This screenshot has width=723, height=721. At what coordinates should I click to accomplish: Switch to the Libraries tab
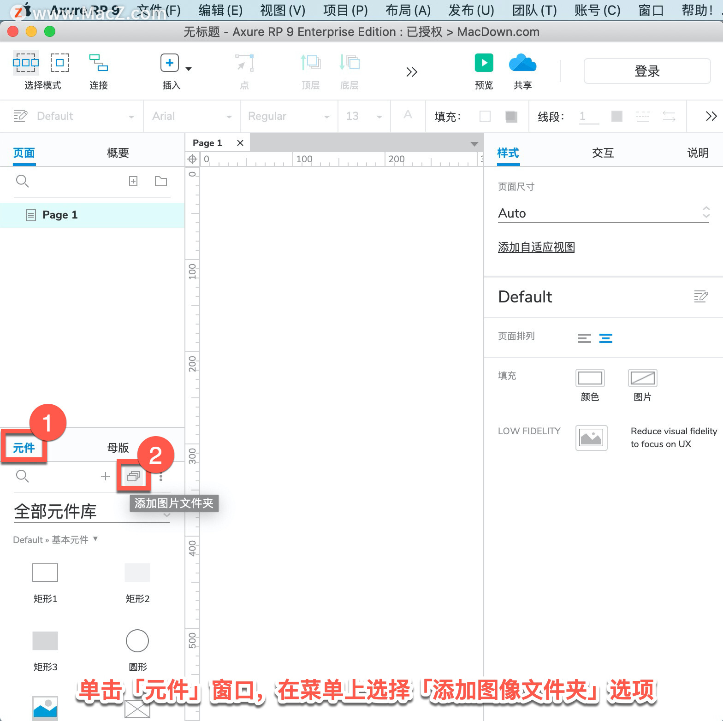[24, 448]
